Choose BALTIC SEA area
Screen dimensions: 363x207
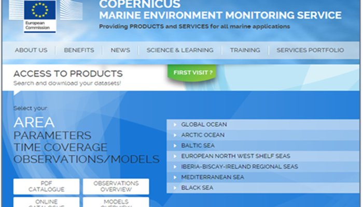(263, 146)
